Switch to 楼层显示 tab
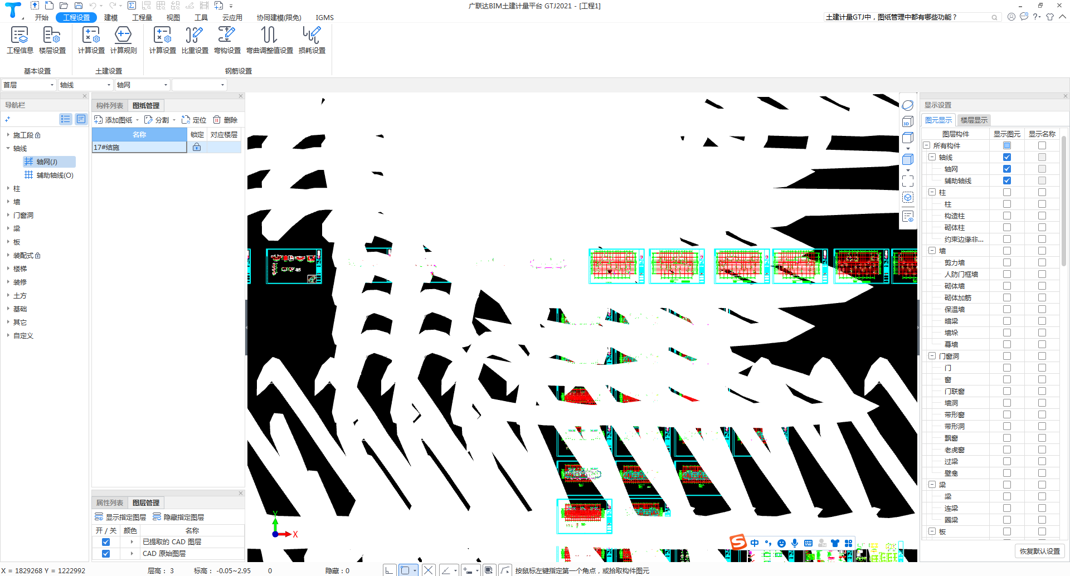 pos(974,120)
